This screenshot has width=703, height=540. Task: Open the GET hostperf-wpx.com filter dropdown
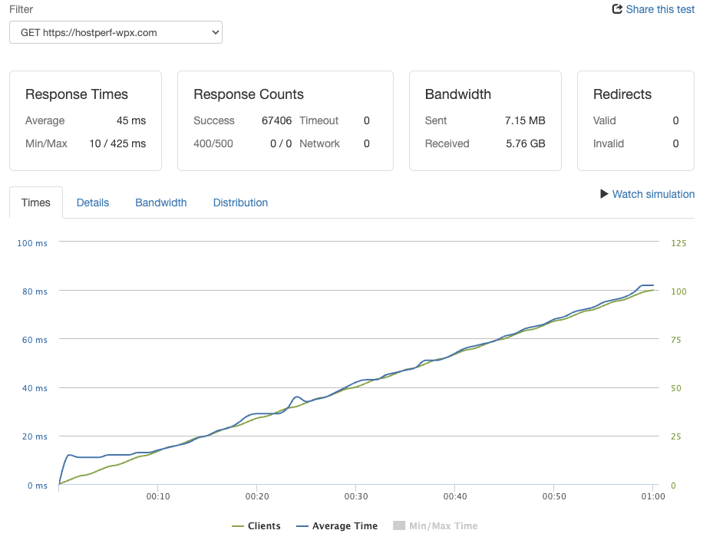pyautogui.click(x=116, y=32)
